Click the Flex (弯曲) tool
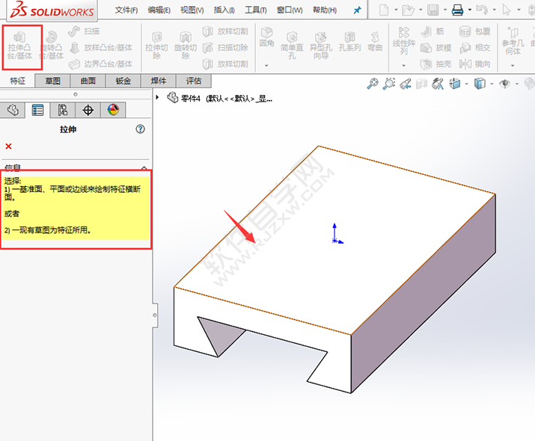Viewport: 535px width, 441px height. [375, 42]
